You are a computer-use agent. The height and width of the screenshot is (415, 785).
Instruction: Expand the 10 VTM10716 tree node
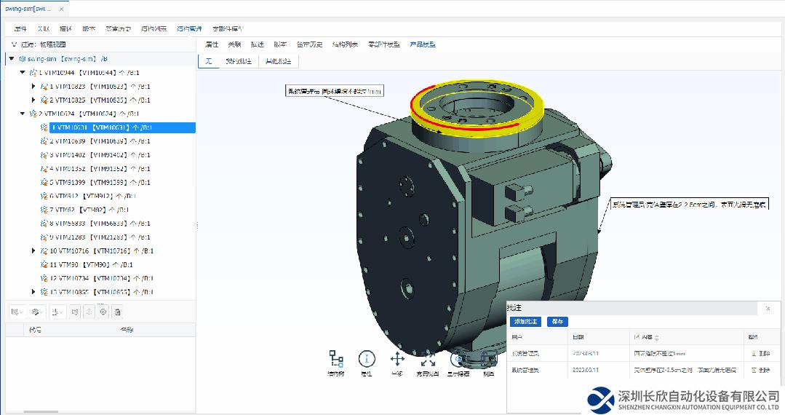(x=33, y=251)
